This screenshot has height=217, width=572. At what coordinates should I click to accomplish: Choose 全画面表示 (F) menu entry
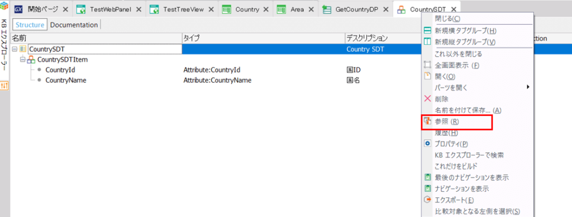[x=478, y=65]
